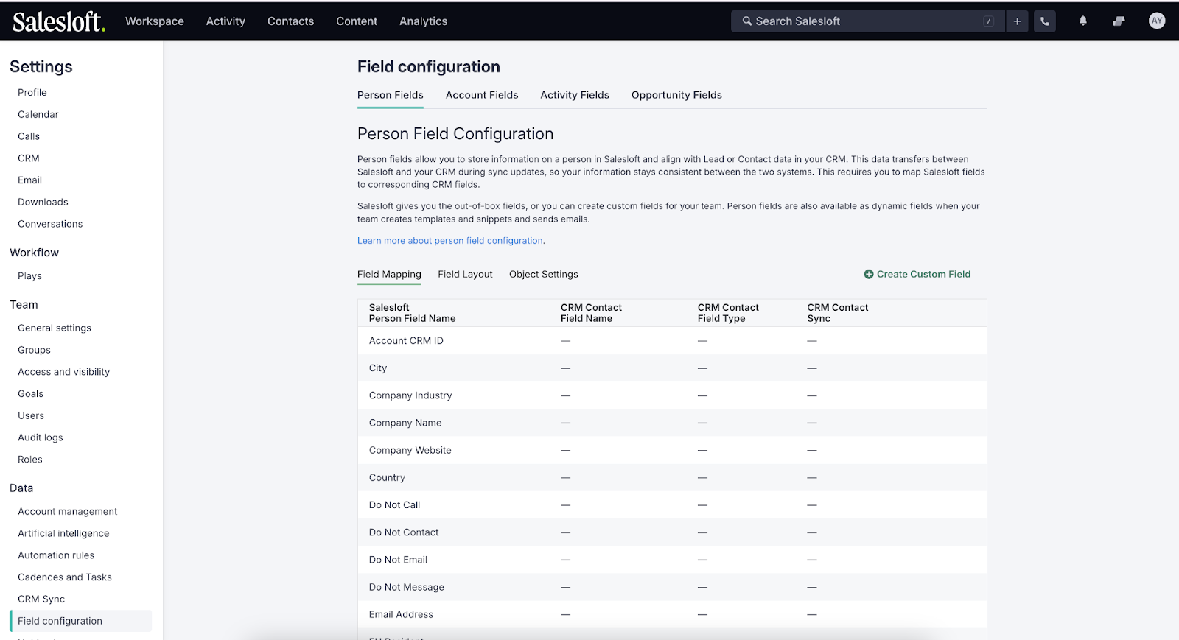The image size is (1179, 640).
Task: Open Calls settings
Action: (x=29, y=136)
